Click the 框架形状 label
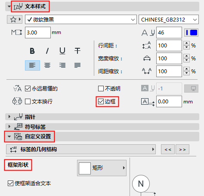The width and height of the screenshot is (204, 196). pyautogui.click(x=18, y=165)
